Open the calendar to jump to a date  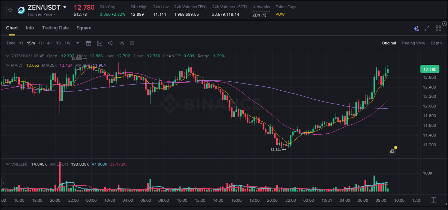pyautogui.click(x=89, y=43)
